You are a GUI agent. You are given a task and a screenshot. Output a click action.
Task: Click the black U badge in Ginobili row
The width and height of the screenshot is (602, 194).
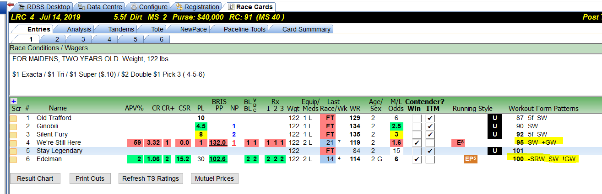click(x=494, y=126)
